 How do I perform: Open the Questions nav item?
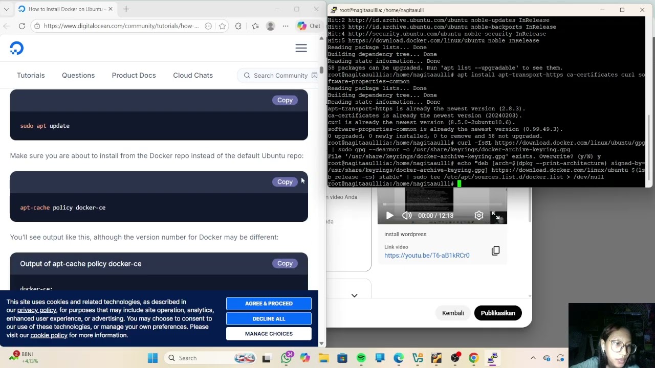pos(78,75)
